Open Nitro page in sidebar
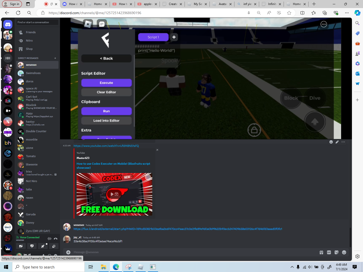This screenshot has width=363, height=272. (37, 41)
